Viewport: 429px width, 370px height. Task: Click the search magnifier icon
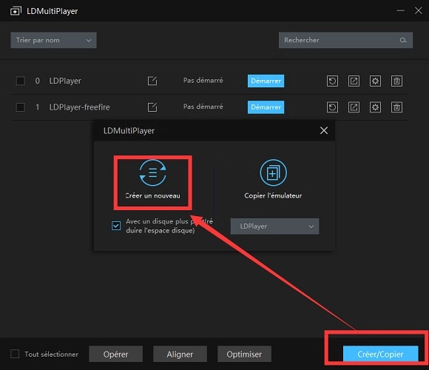(x=402, y=40)
